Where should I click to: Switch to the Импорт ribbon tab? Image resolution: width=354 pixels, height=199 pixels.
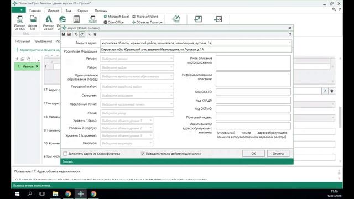[53, 11]
